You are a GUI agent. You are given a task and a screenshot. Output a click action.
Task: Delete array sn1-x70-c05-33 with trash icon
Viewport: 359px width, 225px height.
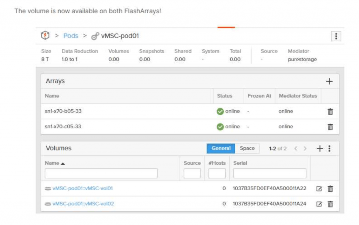point(330,127)
